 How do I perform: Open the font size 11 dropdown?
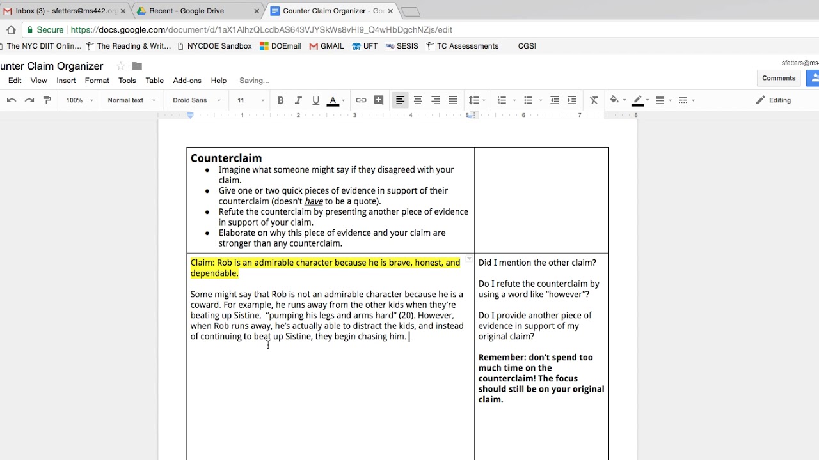pos(250,100)
